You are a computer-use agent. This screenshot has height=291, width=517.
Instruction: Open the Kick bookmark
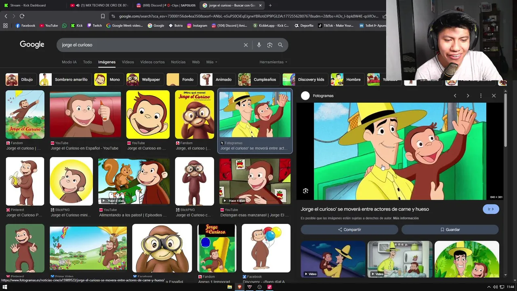pos(77,25)
